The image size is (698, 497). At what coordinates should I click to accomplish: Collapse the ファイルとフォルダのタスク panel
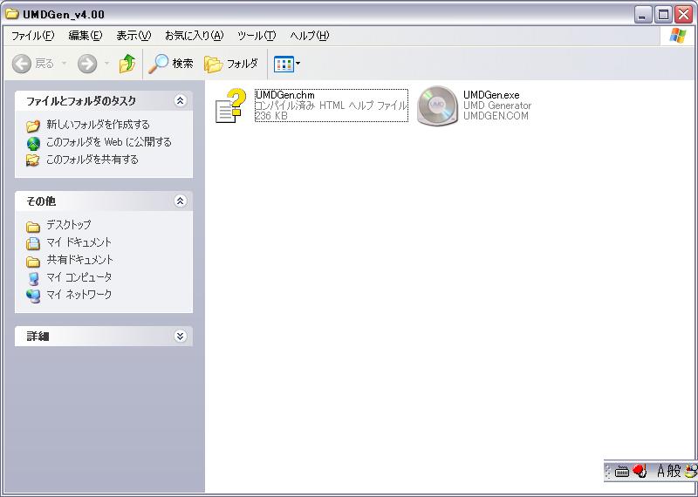coord(180,101)
